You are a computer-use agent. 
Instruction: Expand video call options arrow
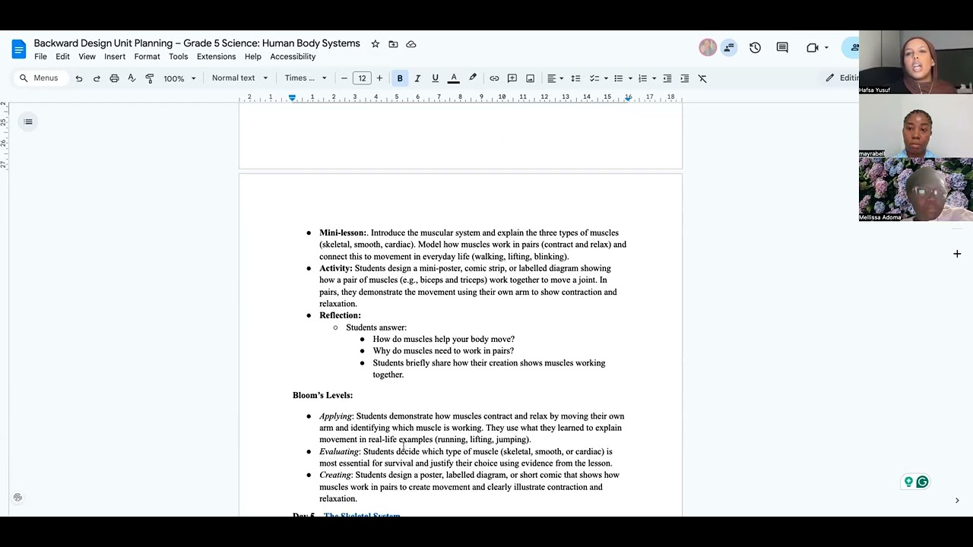coord(826,48)
